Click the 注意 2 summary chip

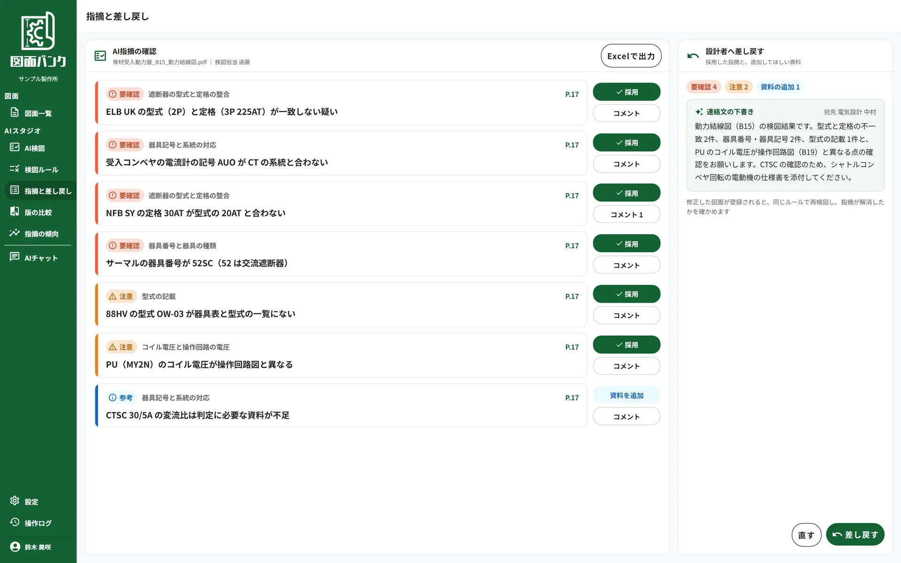[739, 87]
